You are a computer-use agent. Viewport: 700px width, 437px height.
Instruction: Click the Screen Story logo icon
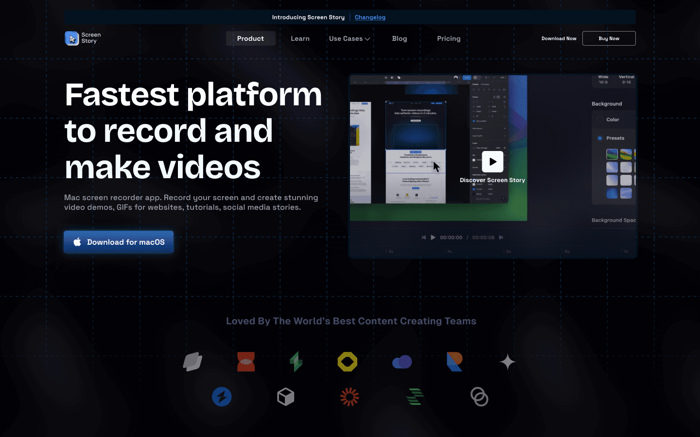pyautogui.click(x=72, y=38)
